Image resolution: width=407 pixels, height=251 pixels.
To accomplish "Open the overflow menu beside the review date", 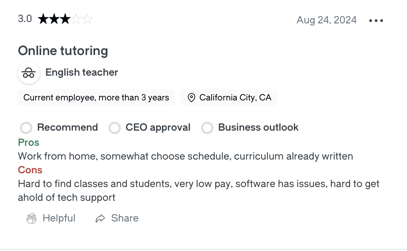I will click(x=376, y=20).
